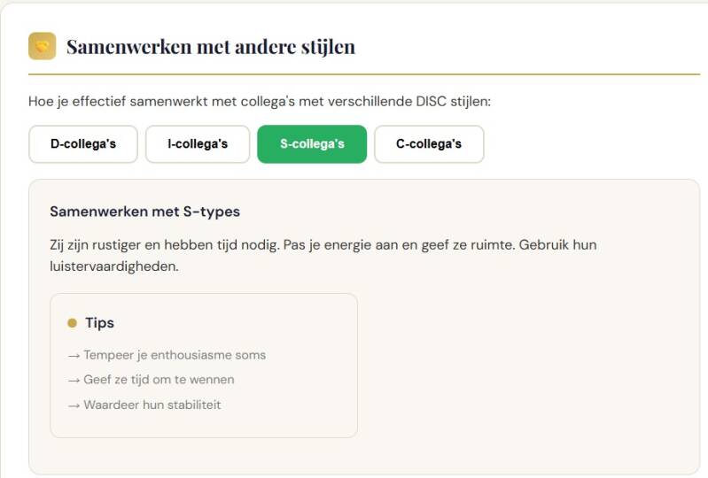Click the arrow before 'Tempeer je enthousiasme soms'
The height and width of the screenshot is (478, 708).
(74, 355)
